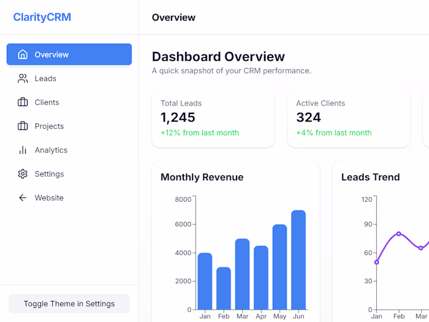Click the briefcase icon beside Projects
Screen dimensions: 429x322
point(23,126)
